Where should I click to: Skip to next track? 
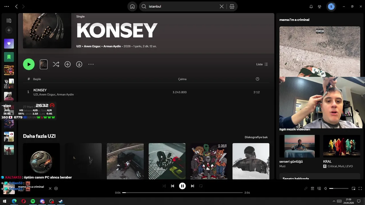tap(192, 186)
